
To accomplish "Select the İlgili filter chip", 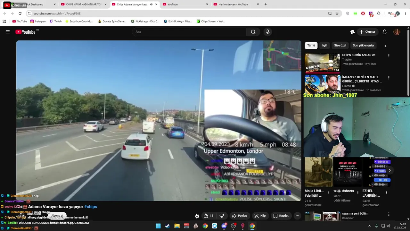I will click(x=324, y=46).
